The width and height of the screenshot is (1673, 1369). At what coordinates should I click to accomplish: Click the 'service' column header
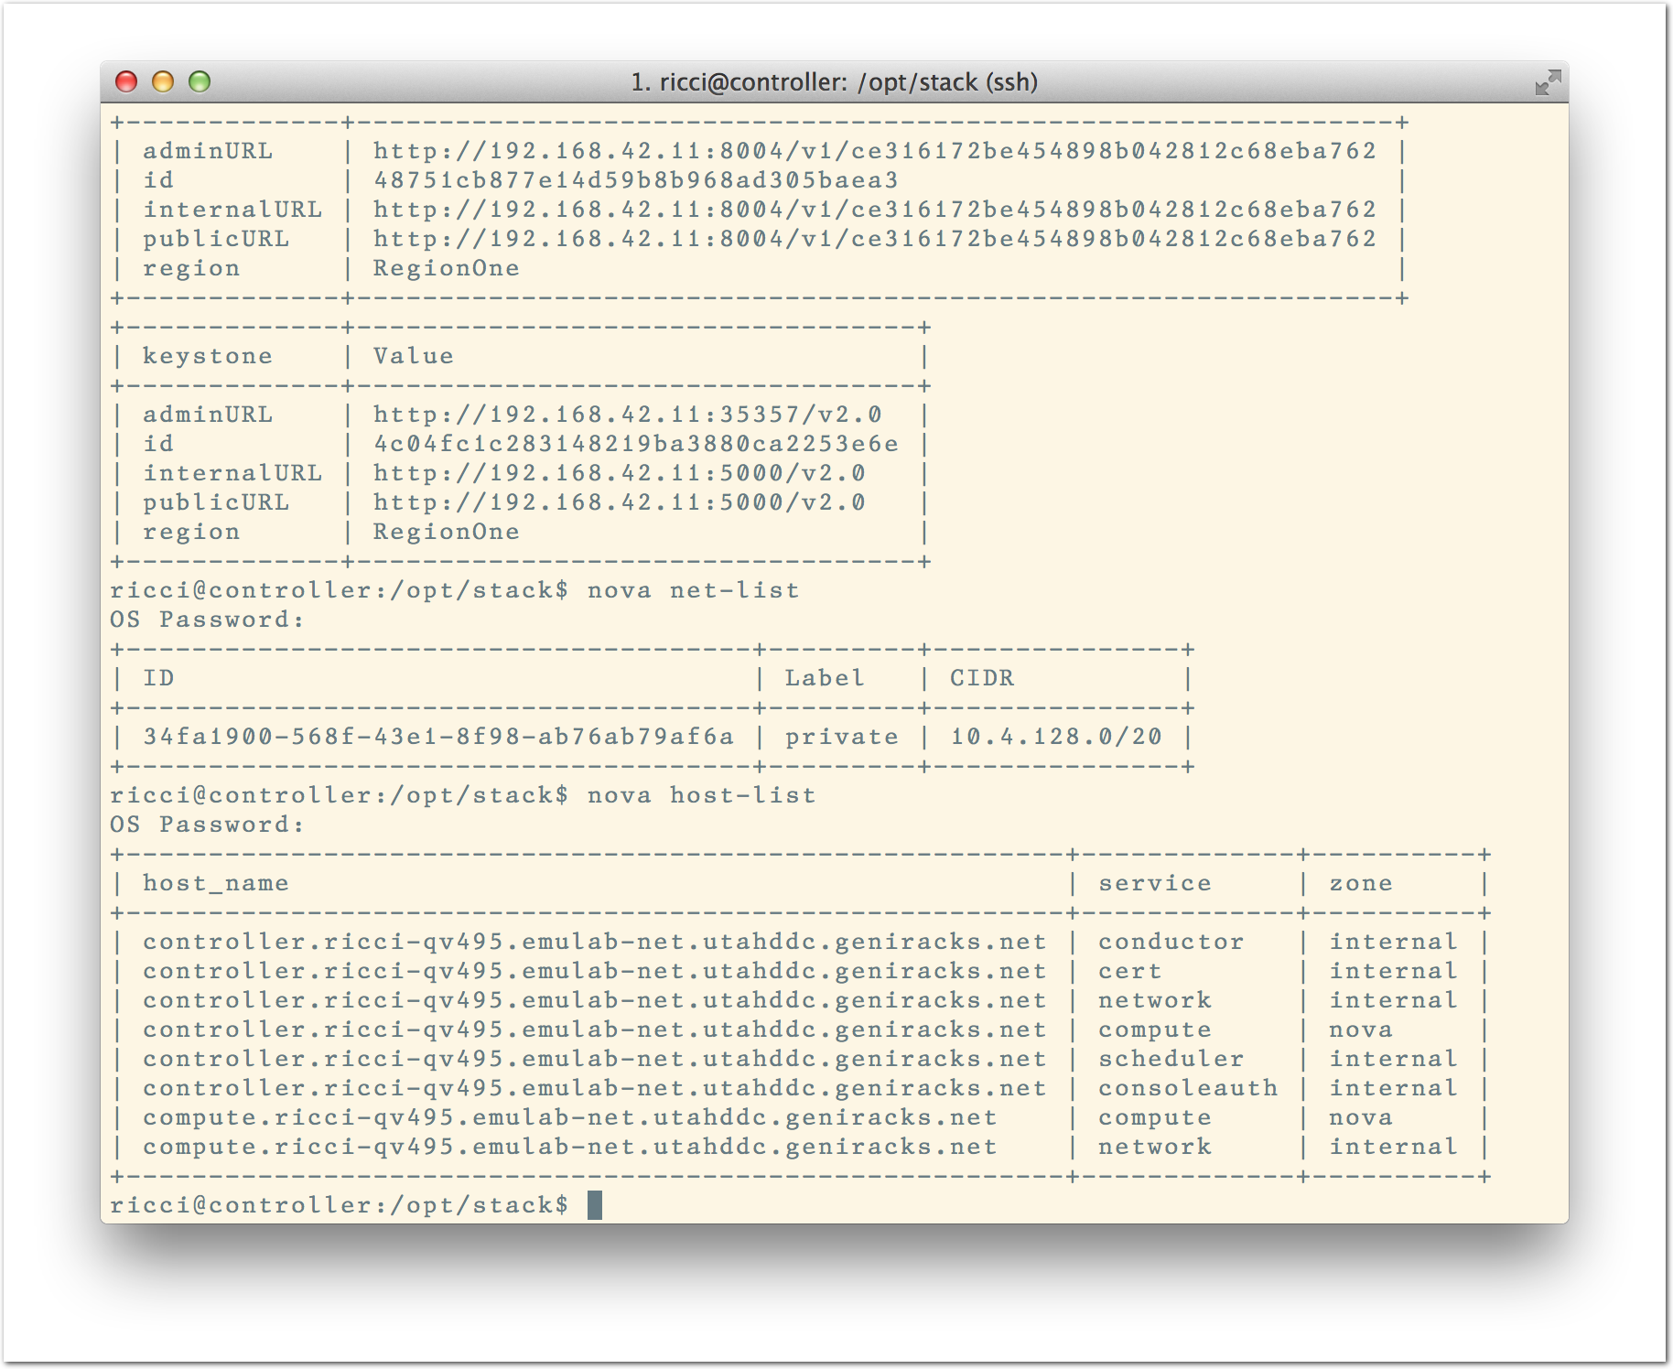pyautogui.click(x=1155, y=883)
